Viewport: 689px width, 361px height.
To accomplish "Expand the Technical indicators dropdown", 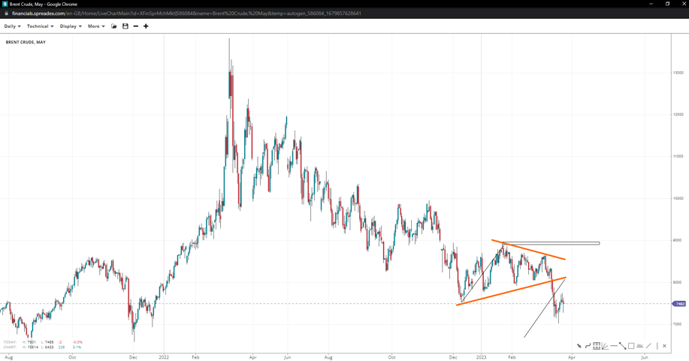I will click(x=40, y=26).
